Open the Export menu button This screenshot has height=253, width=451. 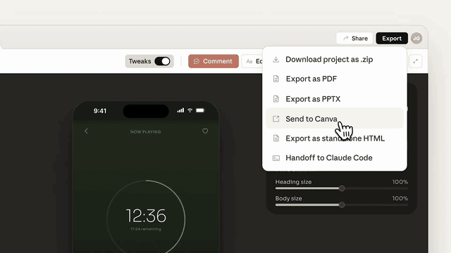coord(392,39)
